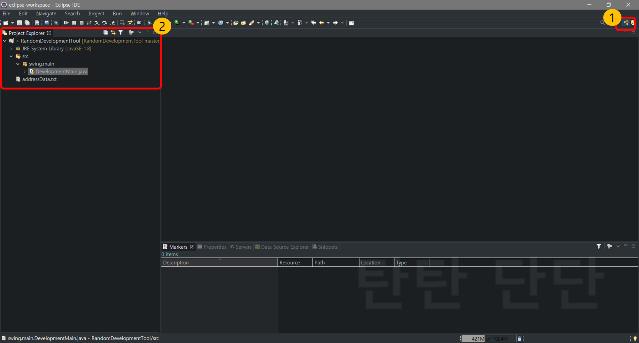639x343 pixels.
Task: Click the Open Task folder icon
Action: coord(243,23)
